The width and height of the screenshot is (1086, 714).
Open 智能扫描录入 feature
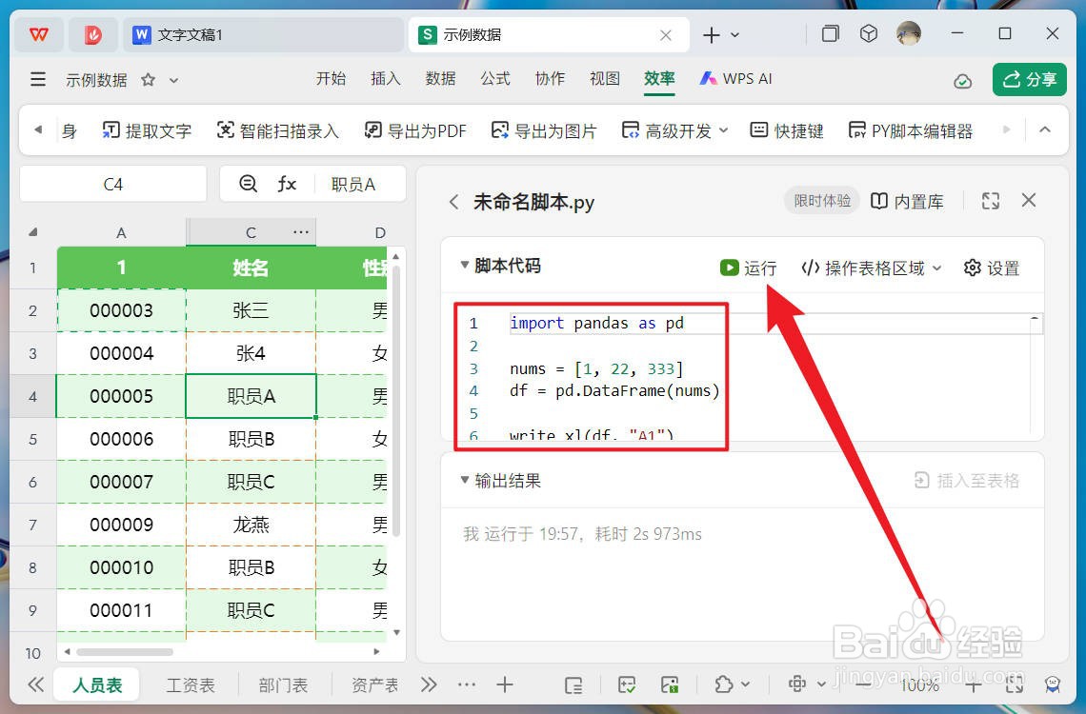click(x=276, y=130)
